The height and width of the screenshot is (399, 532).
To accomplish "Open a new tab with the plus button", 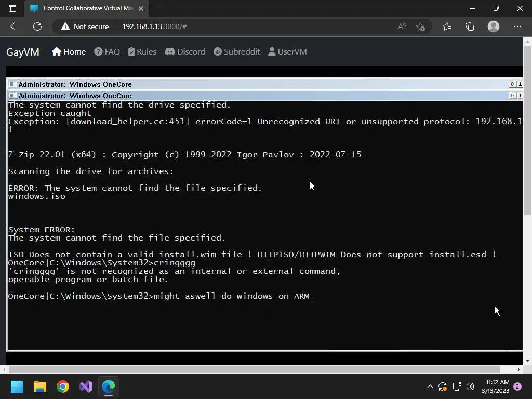I will click(x=158, y=8).
